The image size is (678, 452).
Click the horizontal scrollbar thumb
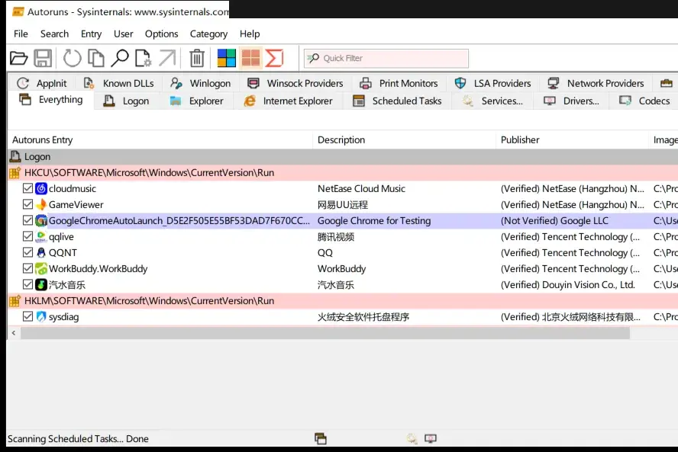point(325,333)
